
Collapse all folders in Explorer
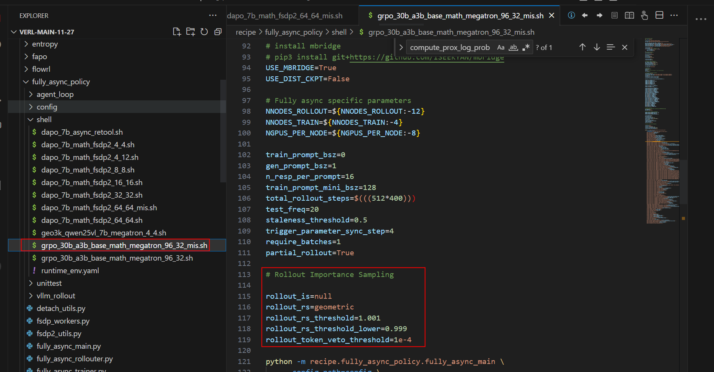click(x=218, y=32)
